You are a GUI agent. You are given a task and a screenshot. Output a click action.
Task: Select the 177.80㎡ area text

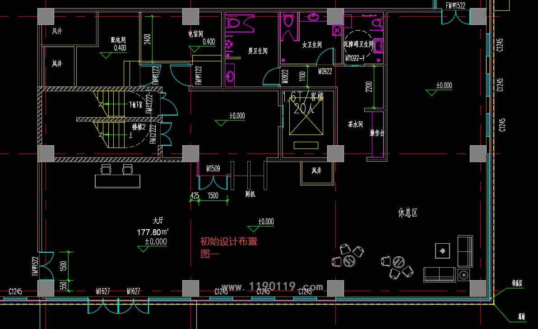pos(153,232)
